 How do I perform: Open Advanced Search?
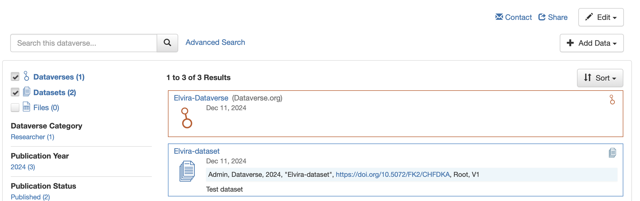click(215, 42)
